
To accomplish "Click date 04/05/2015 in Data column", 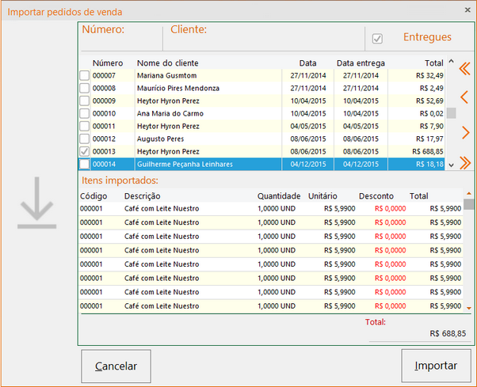I will tap(308, 126).
